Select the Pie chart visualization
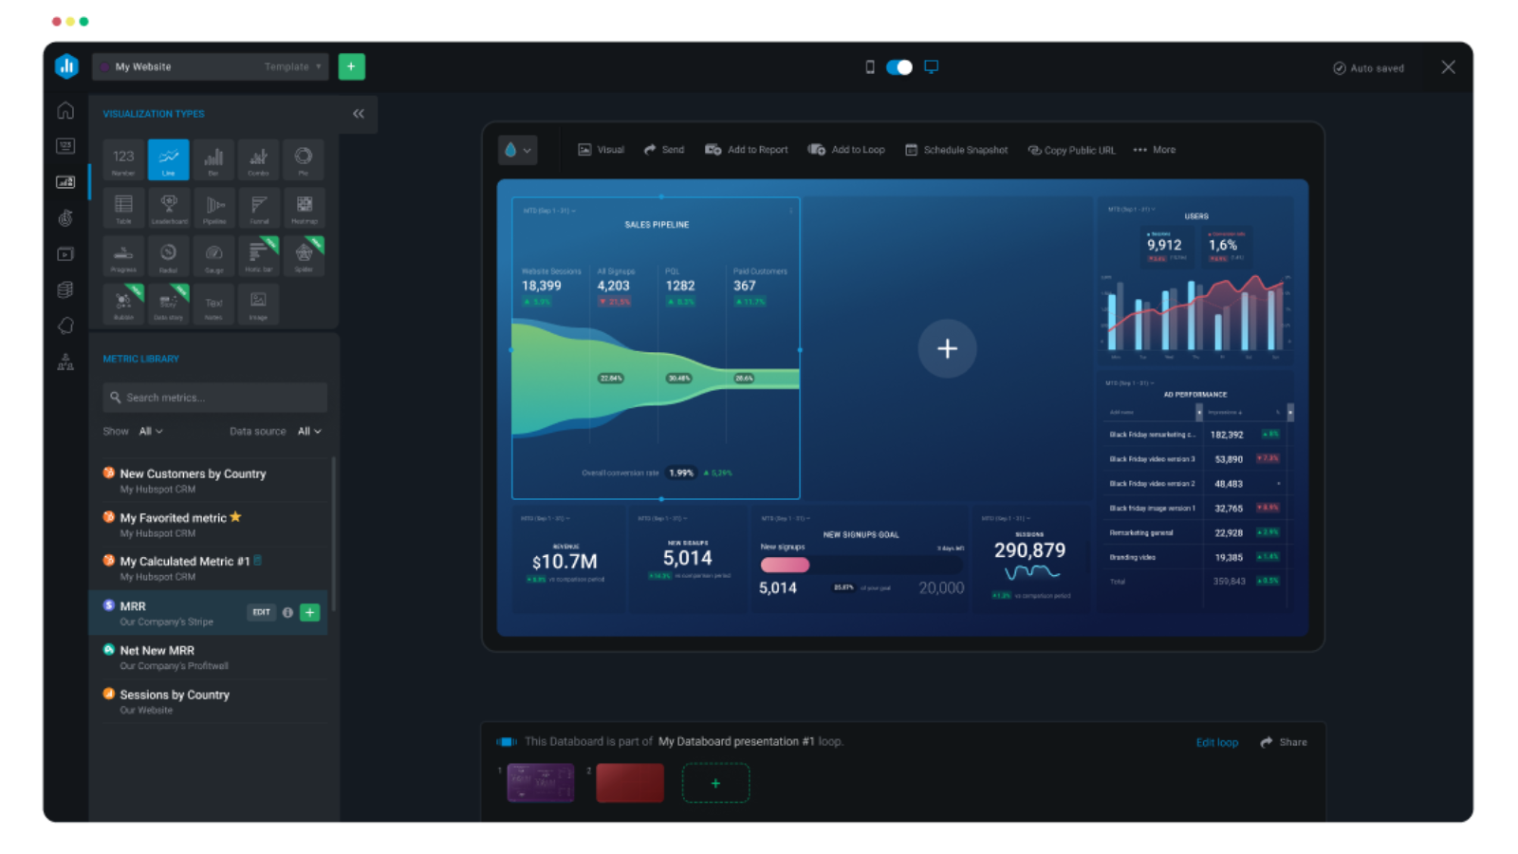This screenshot has width=1518, height=854. pyautogui.click(x=304, y=159)
